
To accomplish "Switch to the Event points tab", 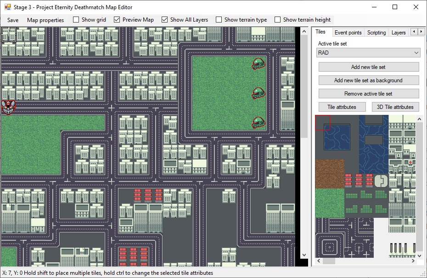I will [348, 33].
